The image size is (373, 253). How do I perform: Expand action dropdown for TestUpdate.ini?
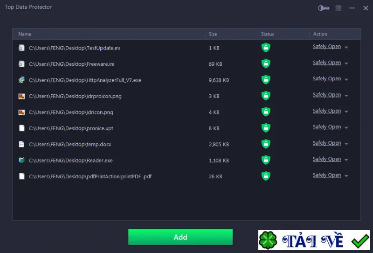[x=346, y=48]
